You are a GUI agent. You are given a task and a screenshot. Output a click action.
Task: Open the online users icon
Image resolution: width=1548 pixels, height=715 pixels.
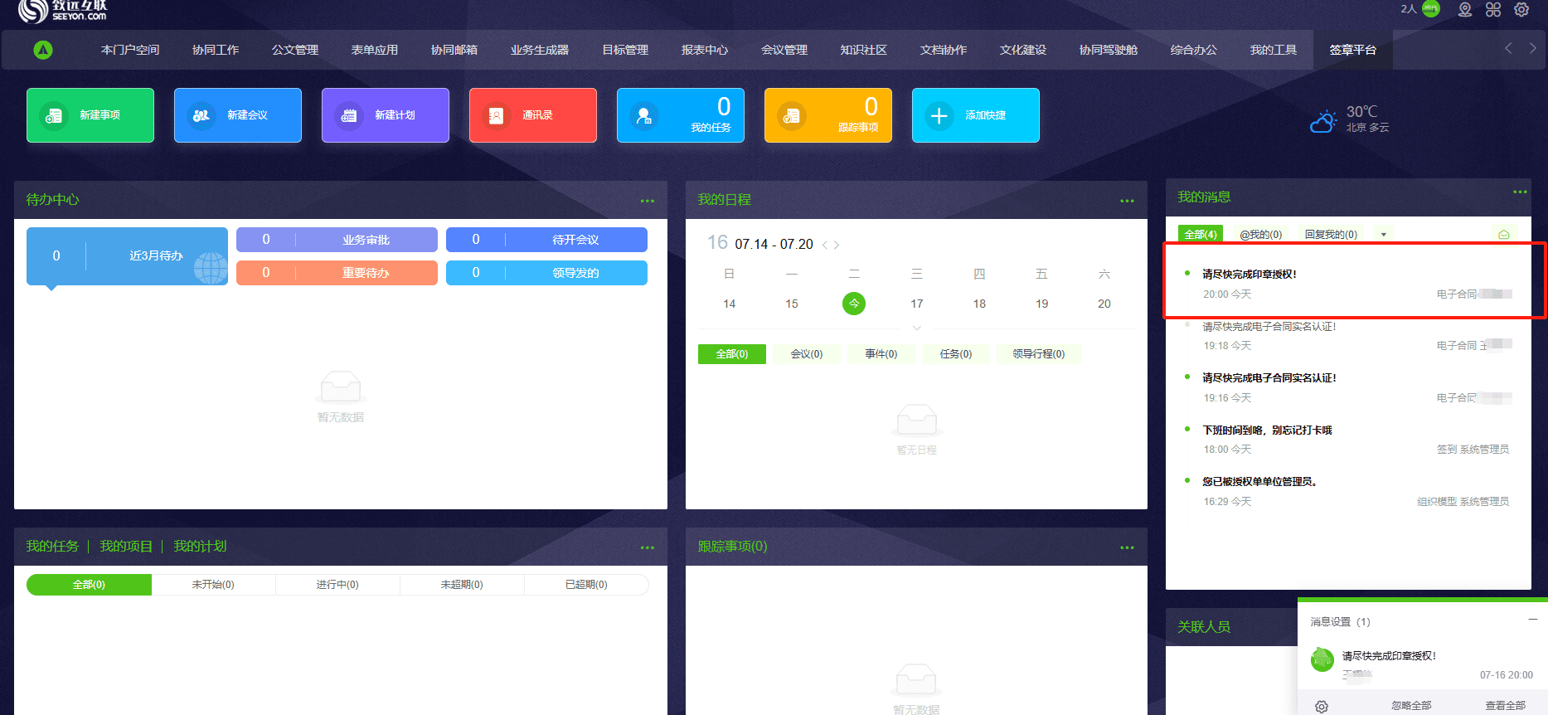1430,9
